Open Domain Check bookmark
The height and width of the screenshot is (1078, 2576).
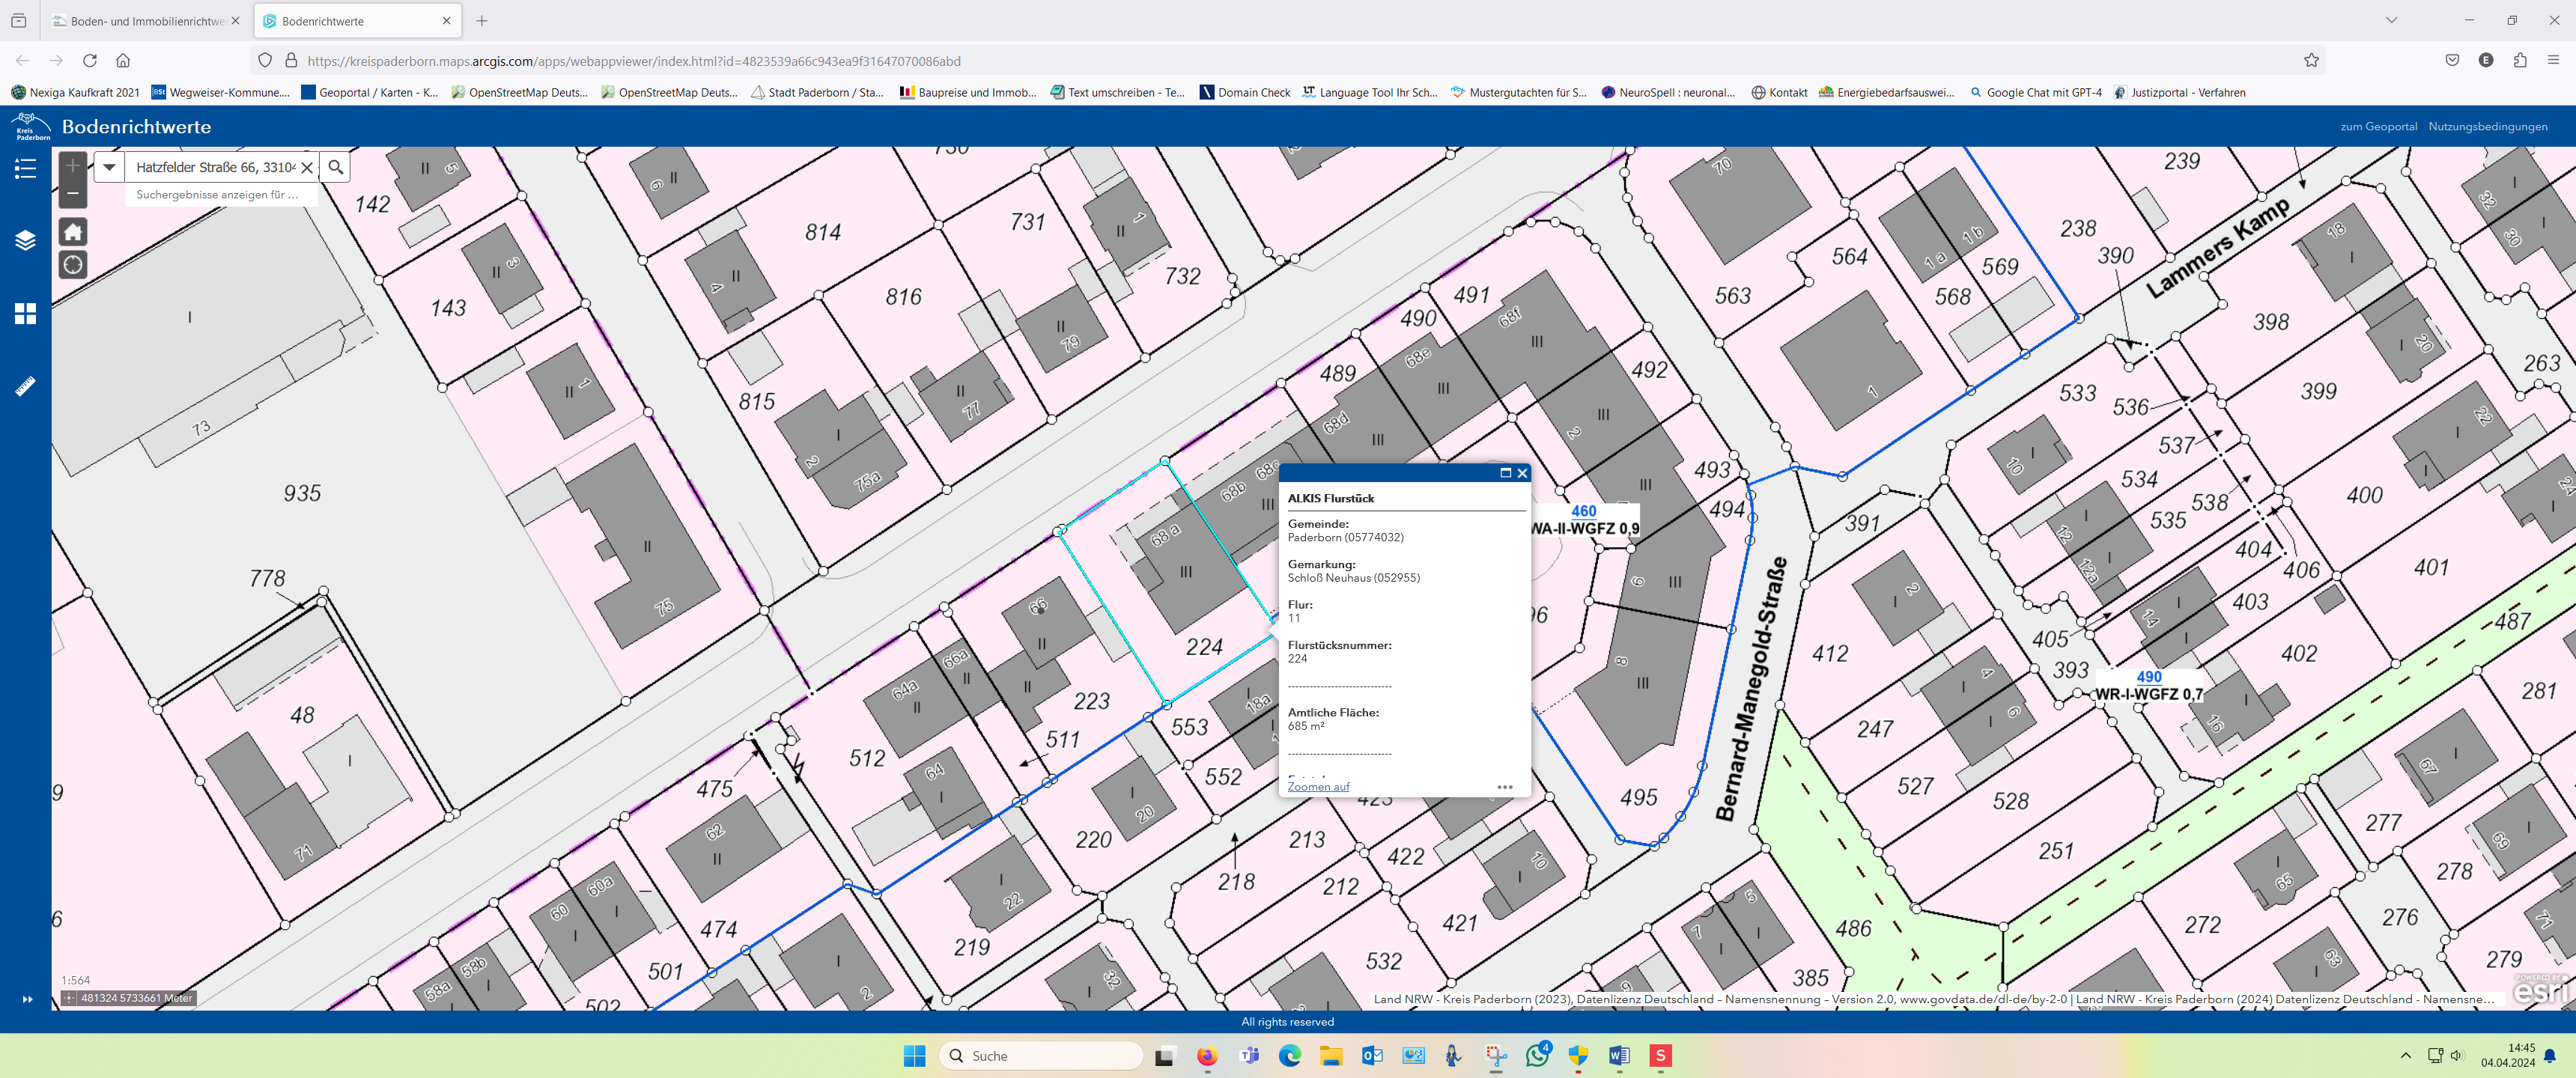[1245, 92]
